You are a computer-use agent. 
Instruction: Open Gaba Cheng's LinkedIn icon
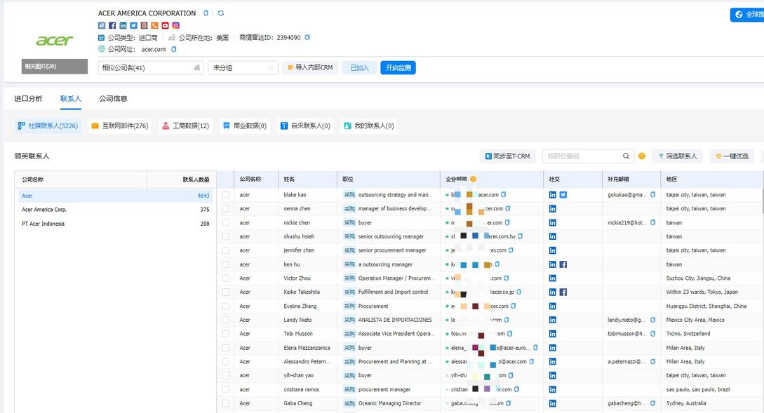tap(553, 403)
